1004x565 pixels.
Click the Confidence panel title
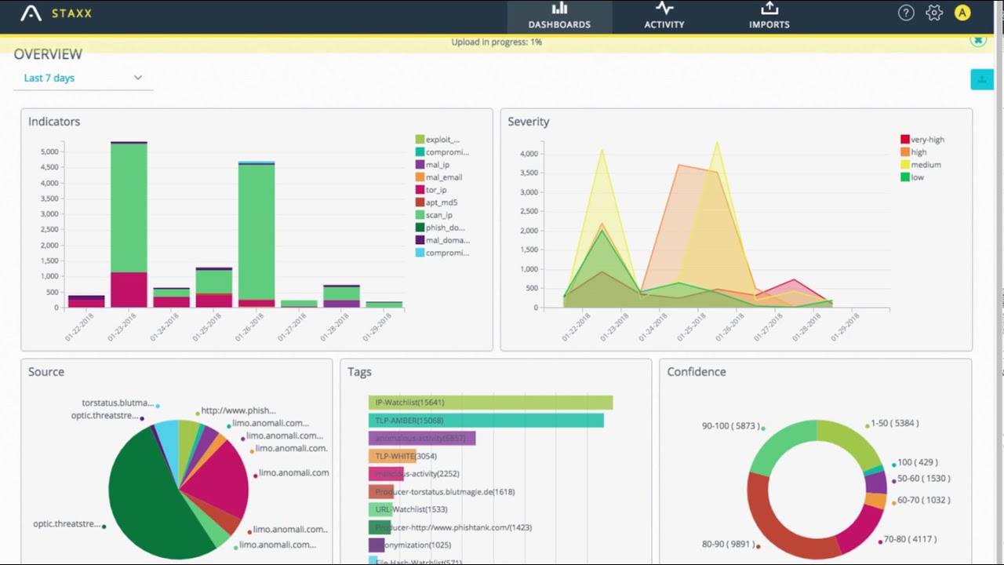(x=697, y=372)
